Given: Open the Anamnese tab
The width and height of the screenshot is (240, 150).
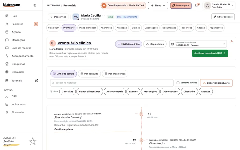Looking at the screenshot, I should click(x=106, y=28).
